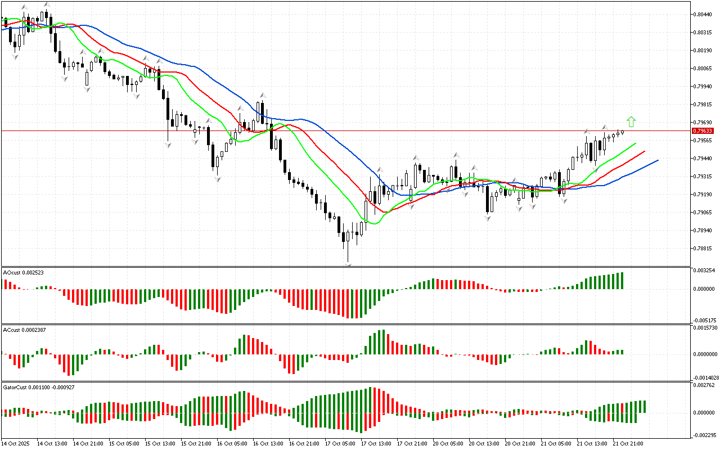The height and width of the screenshot is (450, 720).
Task: Select the right end of the green Alligator line
Action: click(635, 143)
